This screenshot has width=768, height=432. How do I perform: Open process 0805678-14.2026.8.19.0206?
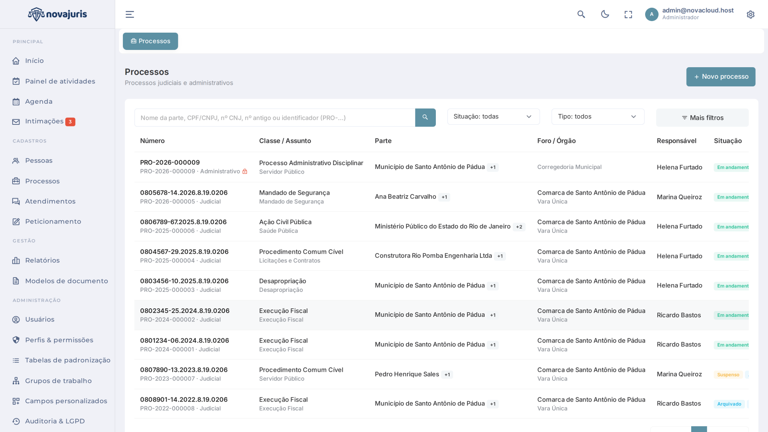tap(184, 193)
